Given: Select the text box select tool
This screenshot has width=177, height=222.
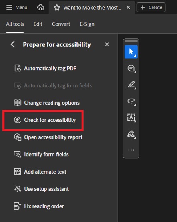Looking at the screenshot, I should 131,118.
